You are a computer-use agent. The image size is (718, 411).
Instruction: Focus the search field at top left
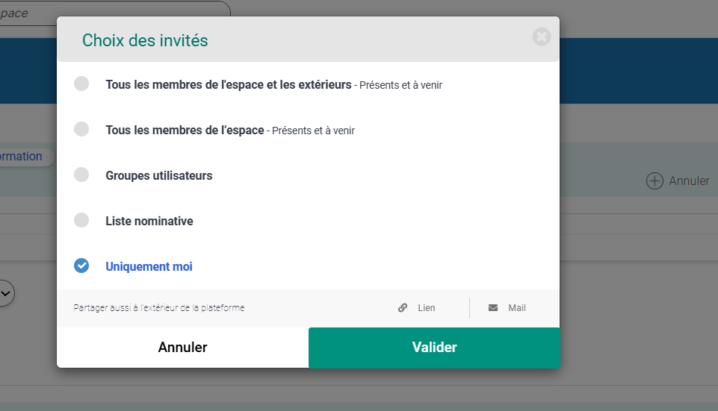click(x=114, y=13)
